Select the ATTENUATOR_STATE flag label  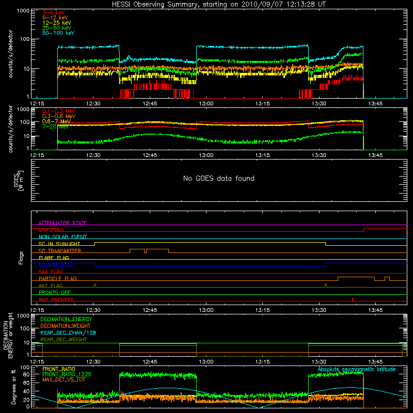click(x=62, y=223)
